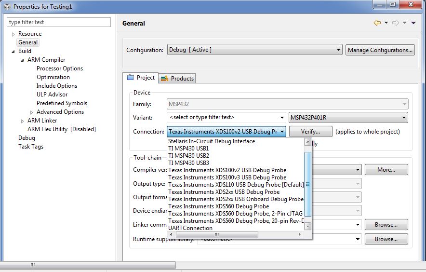Close the Connection dropdown via its arrow
Image resolution: width=426 pixels, height=272 pixels.
tap(282, 132)
